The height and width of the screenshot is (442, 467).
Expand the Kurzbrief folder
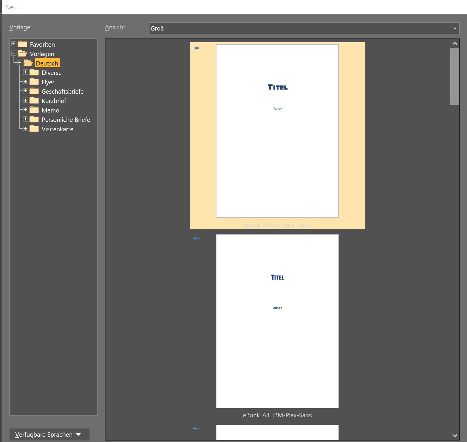[x=26, y=100]
